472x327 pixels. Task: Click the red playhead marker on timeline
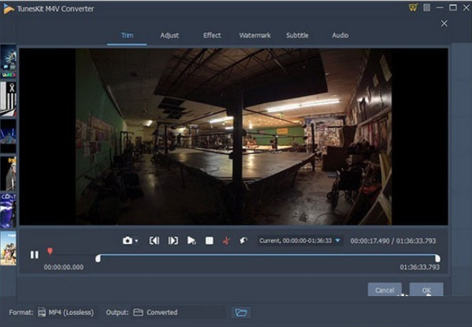[x=50, y=252]
